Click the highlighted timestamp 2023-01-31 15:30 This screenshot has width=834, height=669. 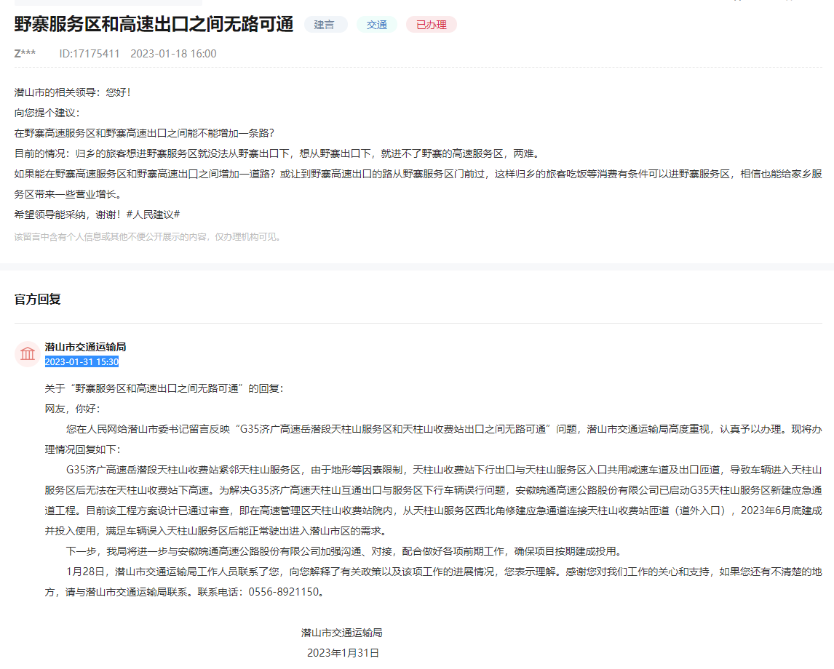click(82, 361)
